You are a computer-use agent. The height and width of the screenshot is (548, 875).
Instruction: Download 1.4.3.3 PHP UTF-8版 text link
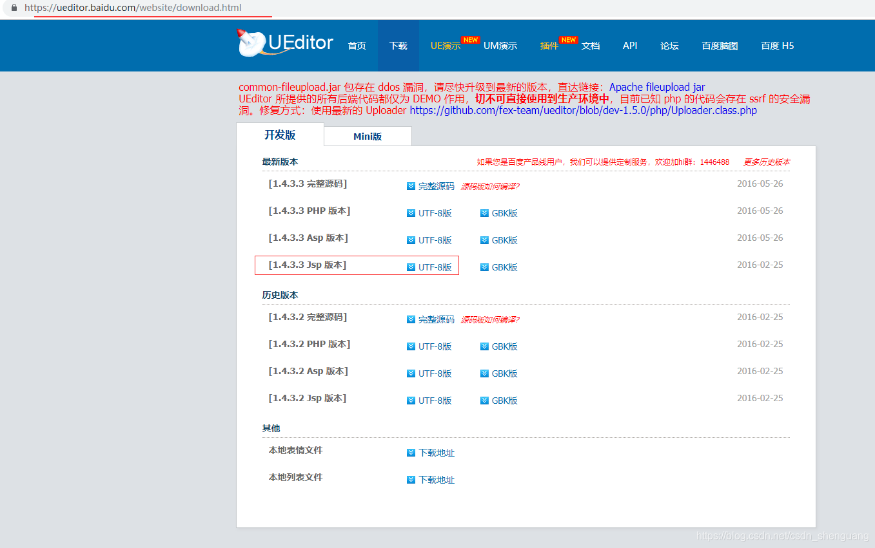pyautogui.click(x=435, y=213)
